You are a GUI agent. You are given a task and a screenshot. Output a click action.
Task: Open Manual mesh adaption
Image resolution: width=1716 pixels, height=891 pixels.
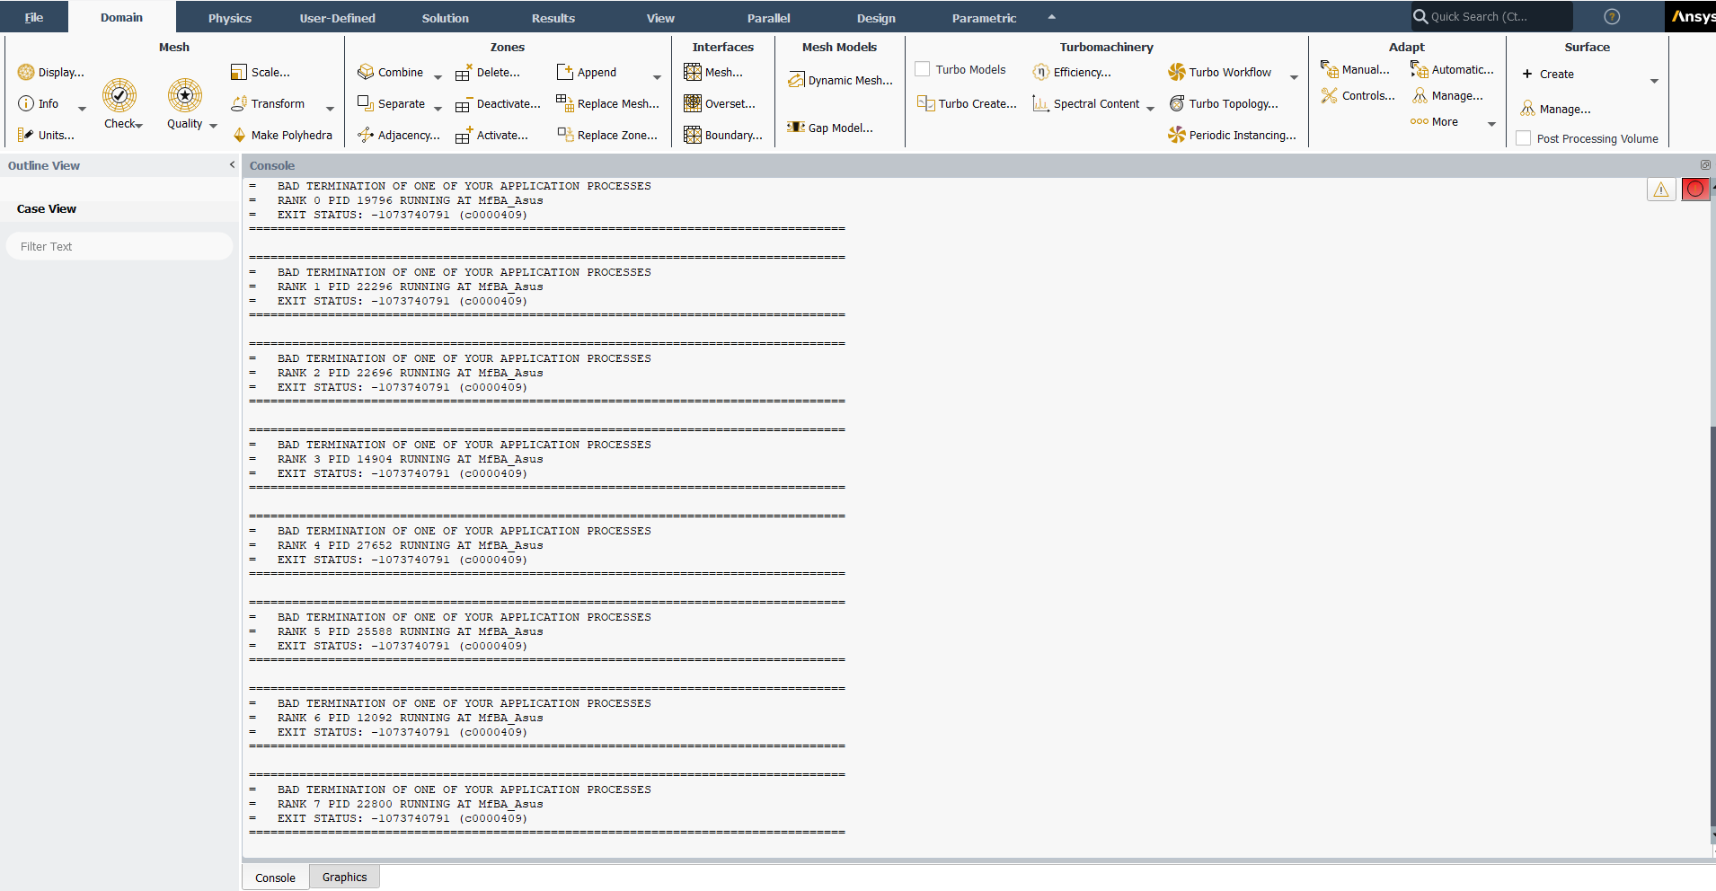(x=1355, y=69)
